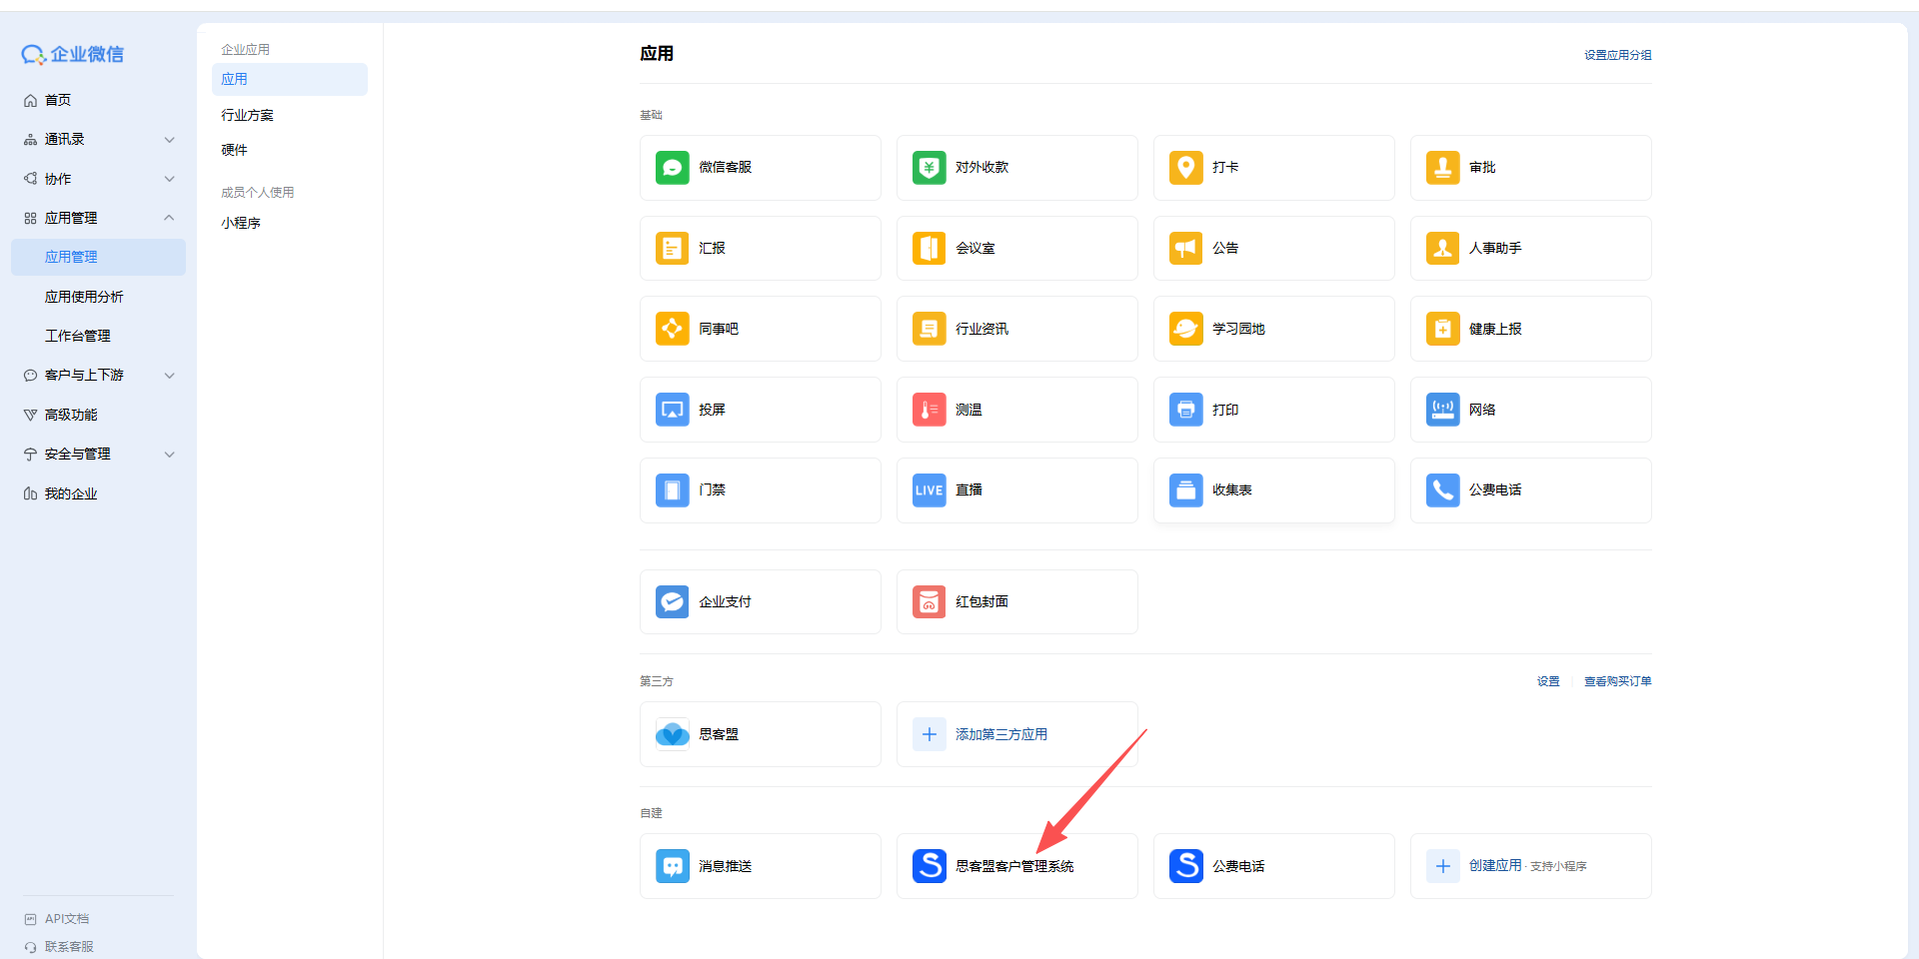
Task: Open the 会议室 meeting room icon
Action: [x=929, y=248]
